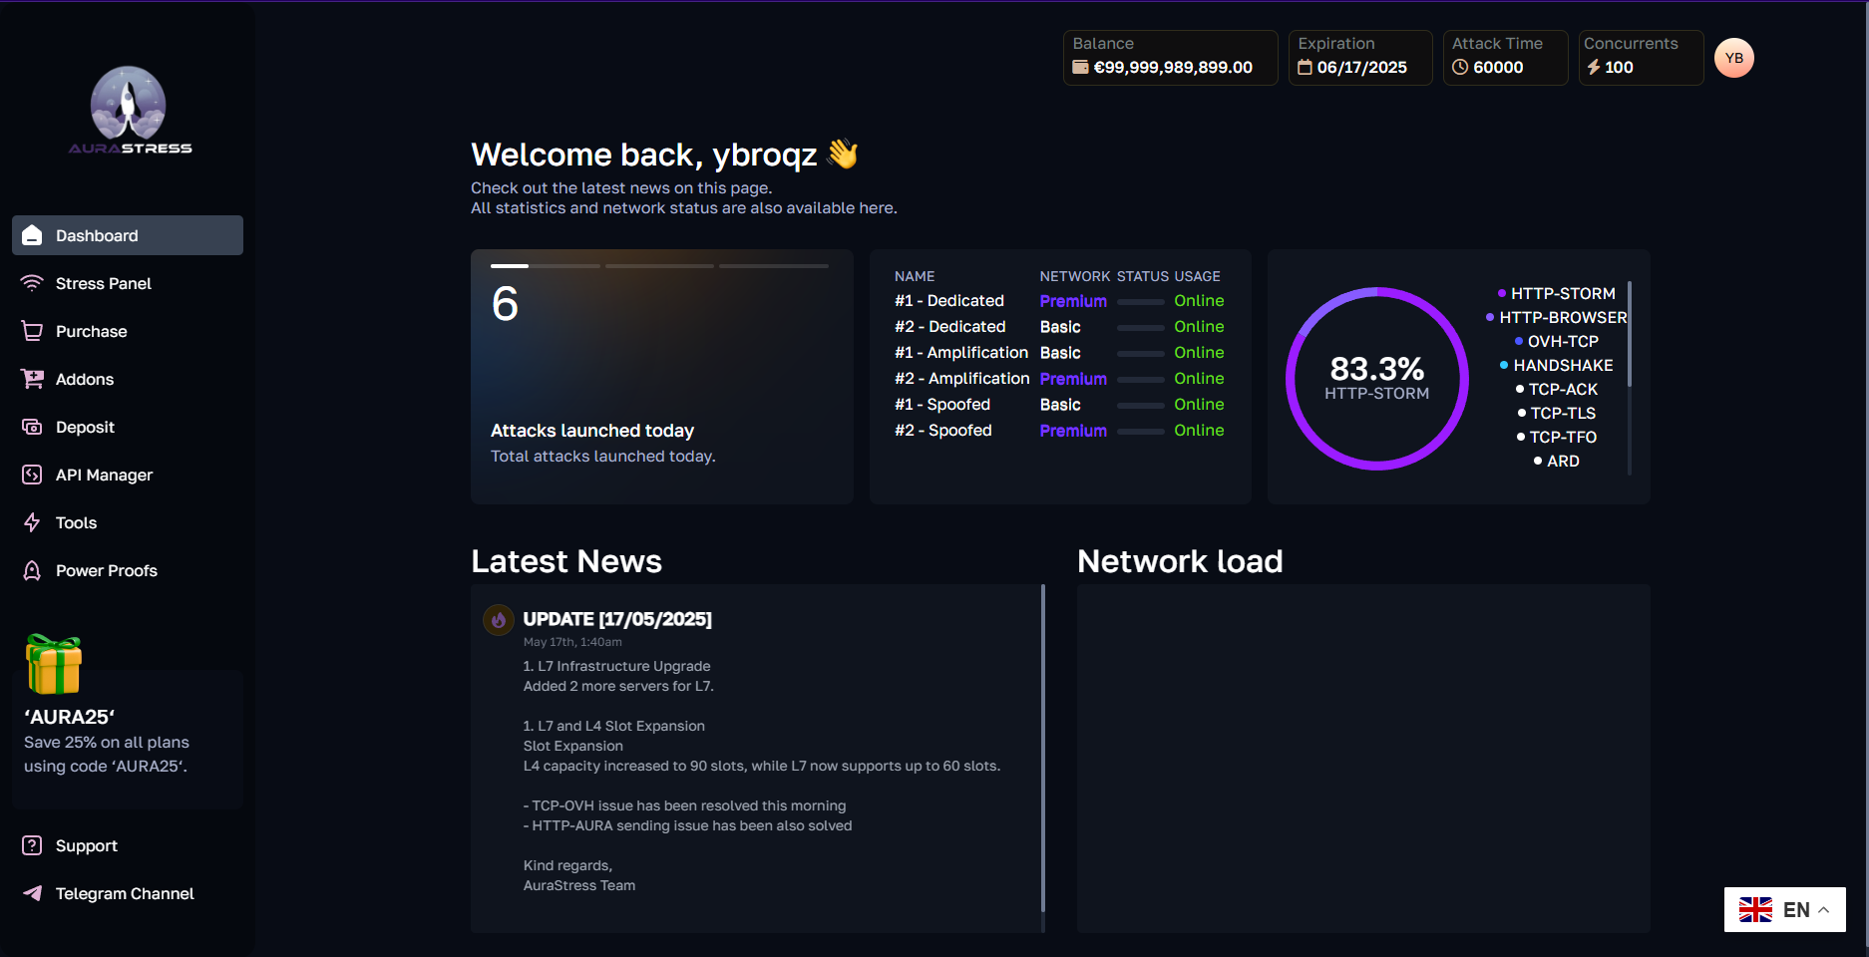Toggle OVH-TCP legend entry
This screenshot has height=957, width=1869.
point(1556,341)
